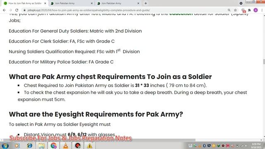Click the 'Pak Army chest Requirements' heading
The height and width of the screenshot is (149, 265).
pyautogui.click(x=110, y=77)
